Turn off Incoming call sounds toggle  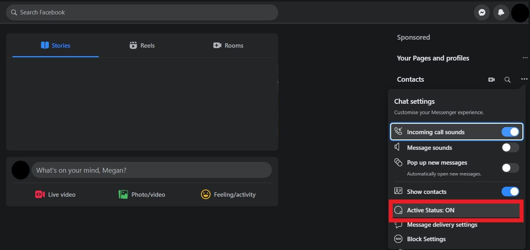click(x=510, y=132)
